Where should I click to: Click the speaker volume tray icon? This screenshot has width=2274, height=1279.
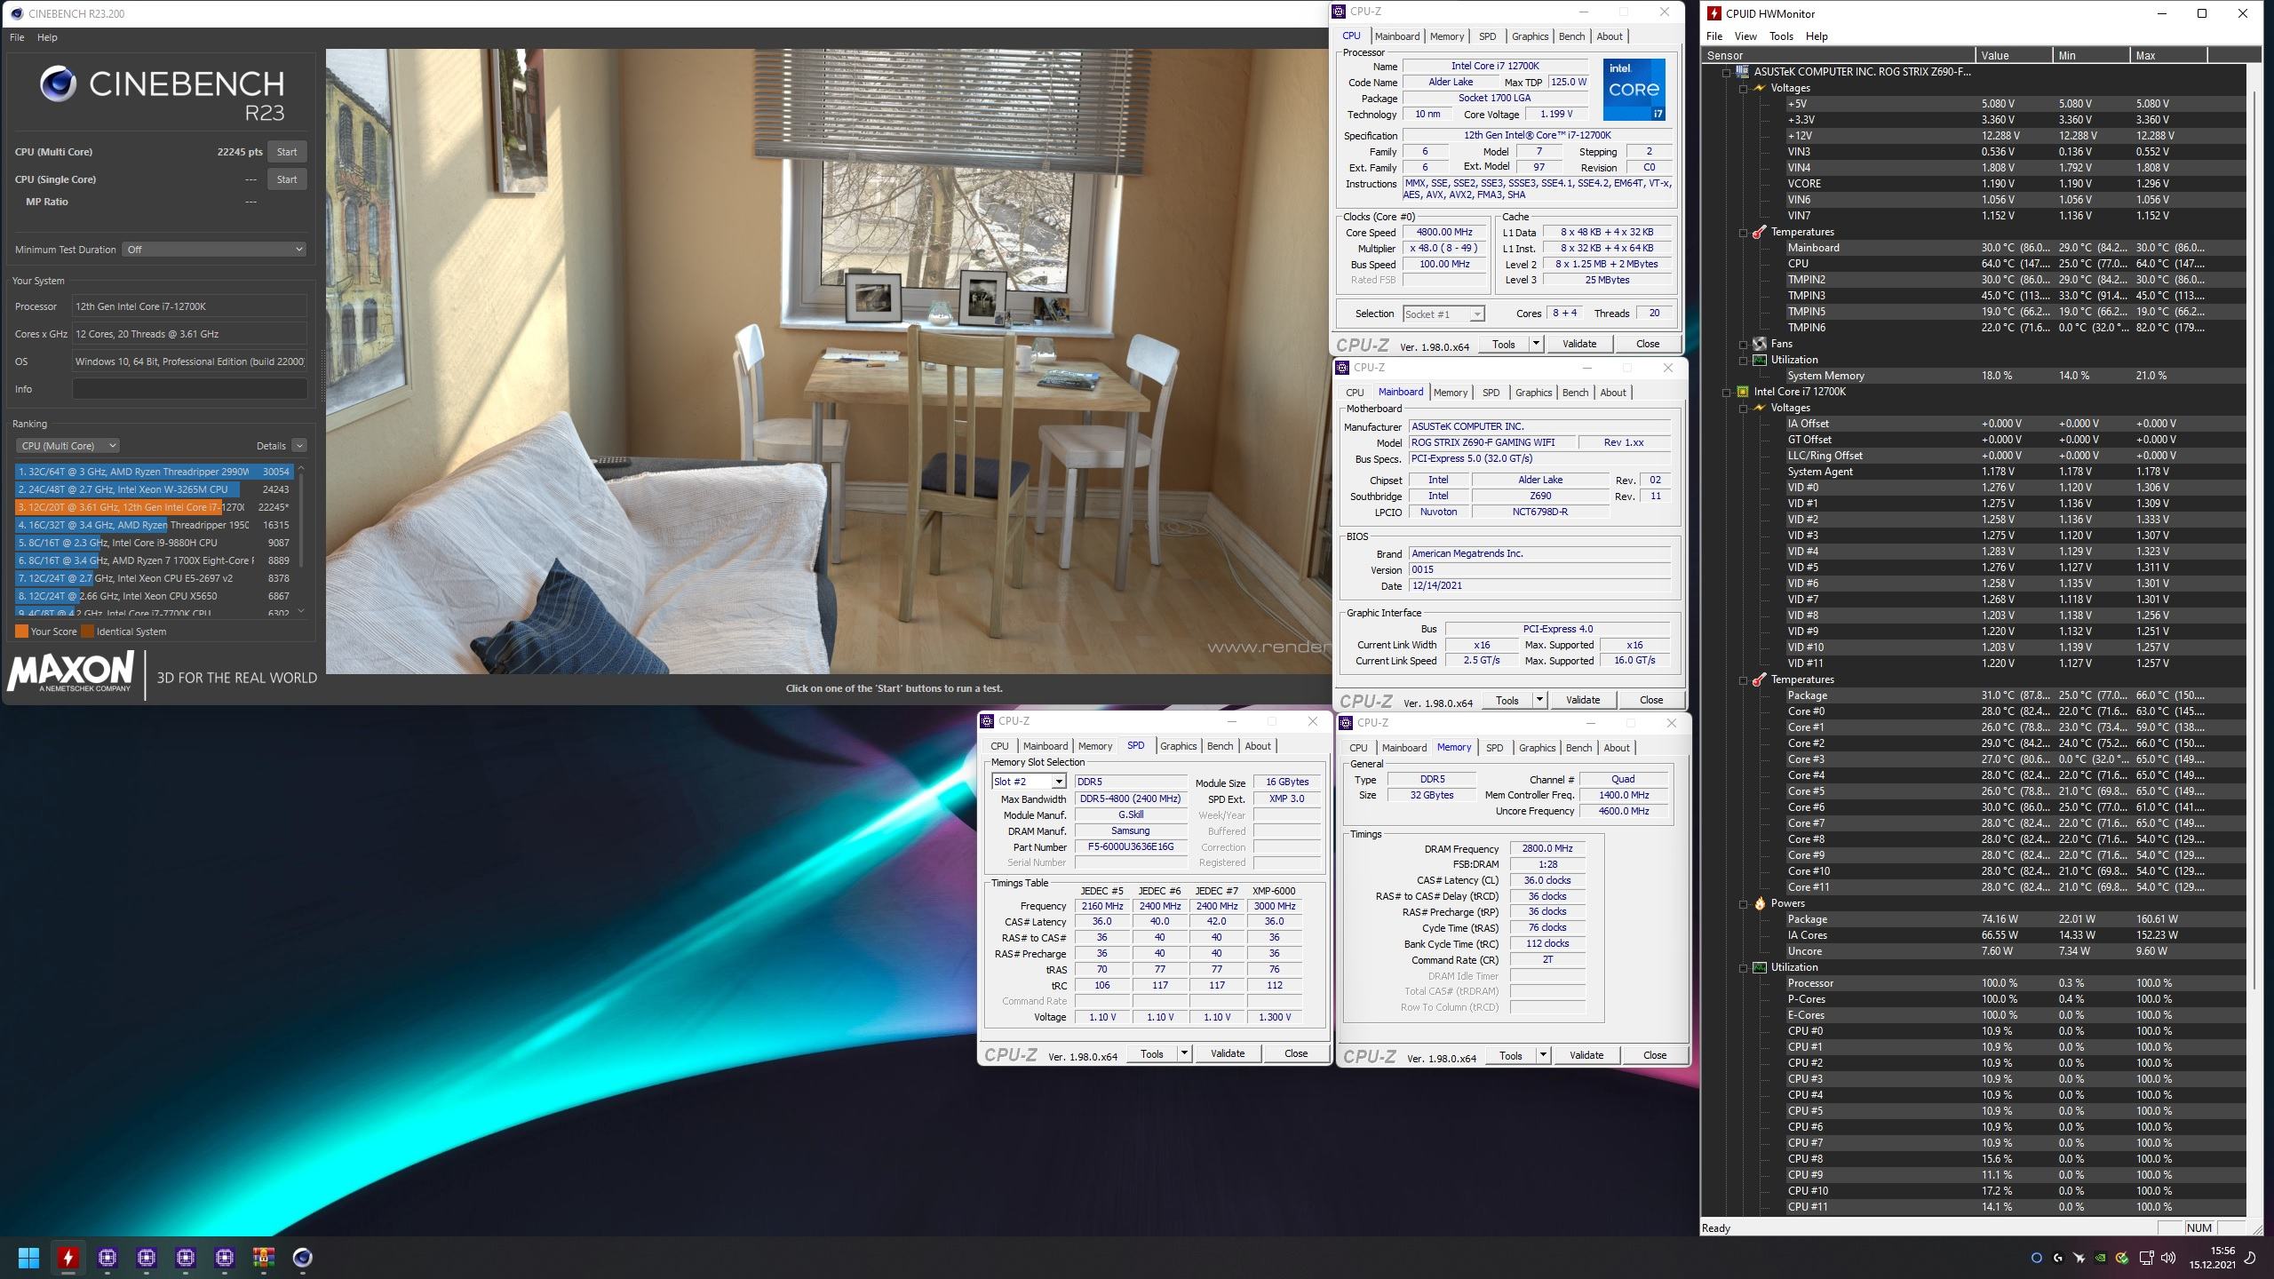click(2168, 1258)
